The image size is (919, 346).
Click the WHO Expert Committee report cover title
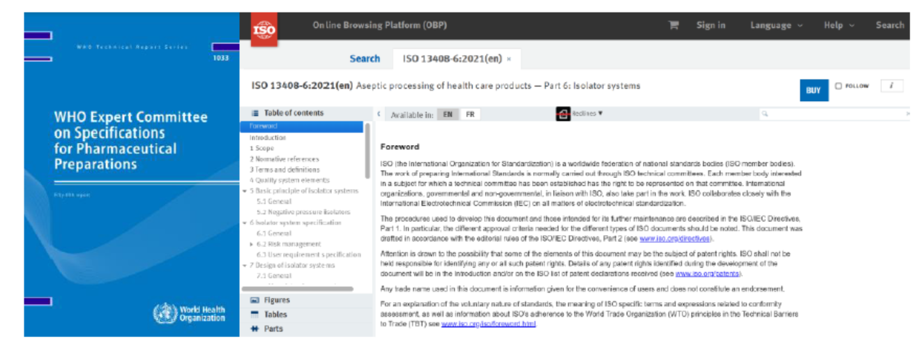tap(131, 141)
